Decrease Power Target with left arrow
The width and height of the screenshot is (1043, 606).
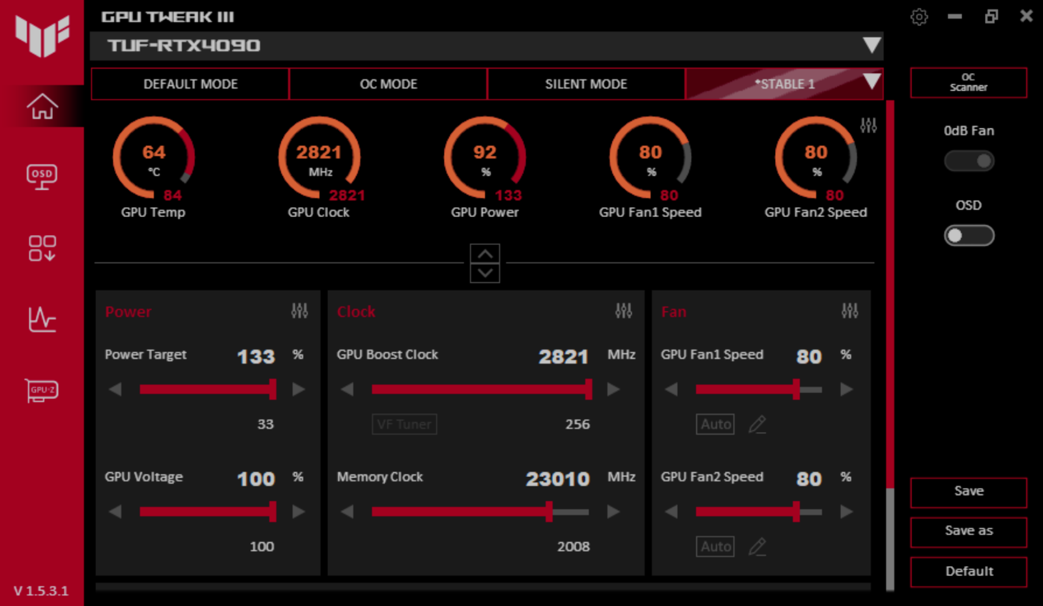pos(115,390)
